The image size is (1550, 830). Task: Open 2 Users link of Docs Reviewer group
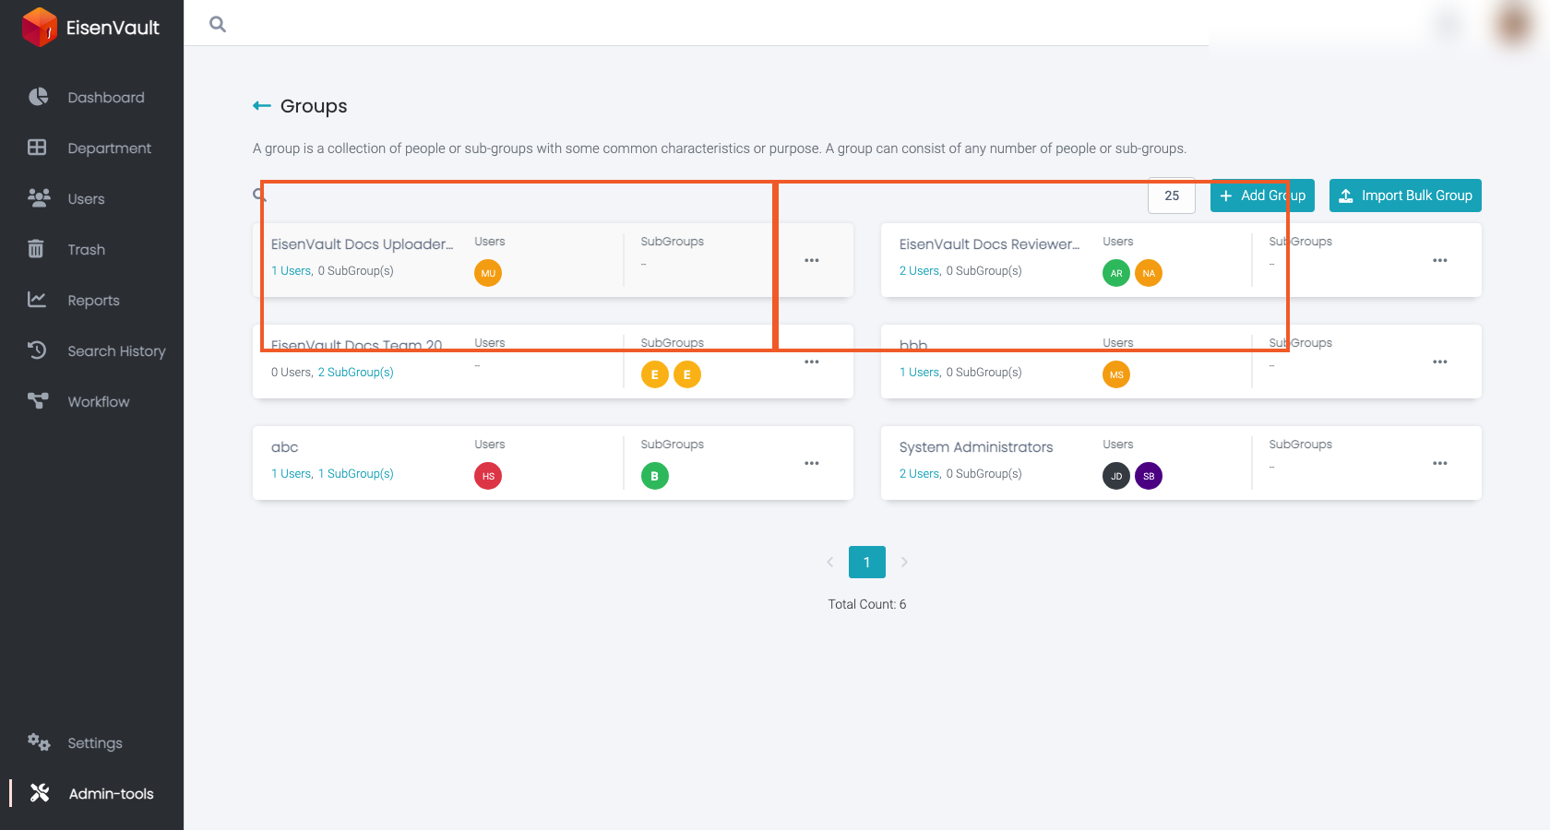[x=919, y=271]
